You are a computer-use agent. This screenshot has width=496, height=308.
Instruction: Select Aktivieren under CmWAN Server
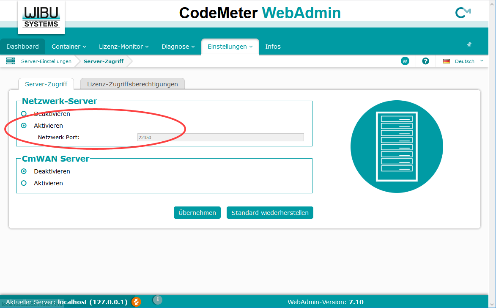pyautogui.click(x=24, y=183)
